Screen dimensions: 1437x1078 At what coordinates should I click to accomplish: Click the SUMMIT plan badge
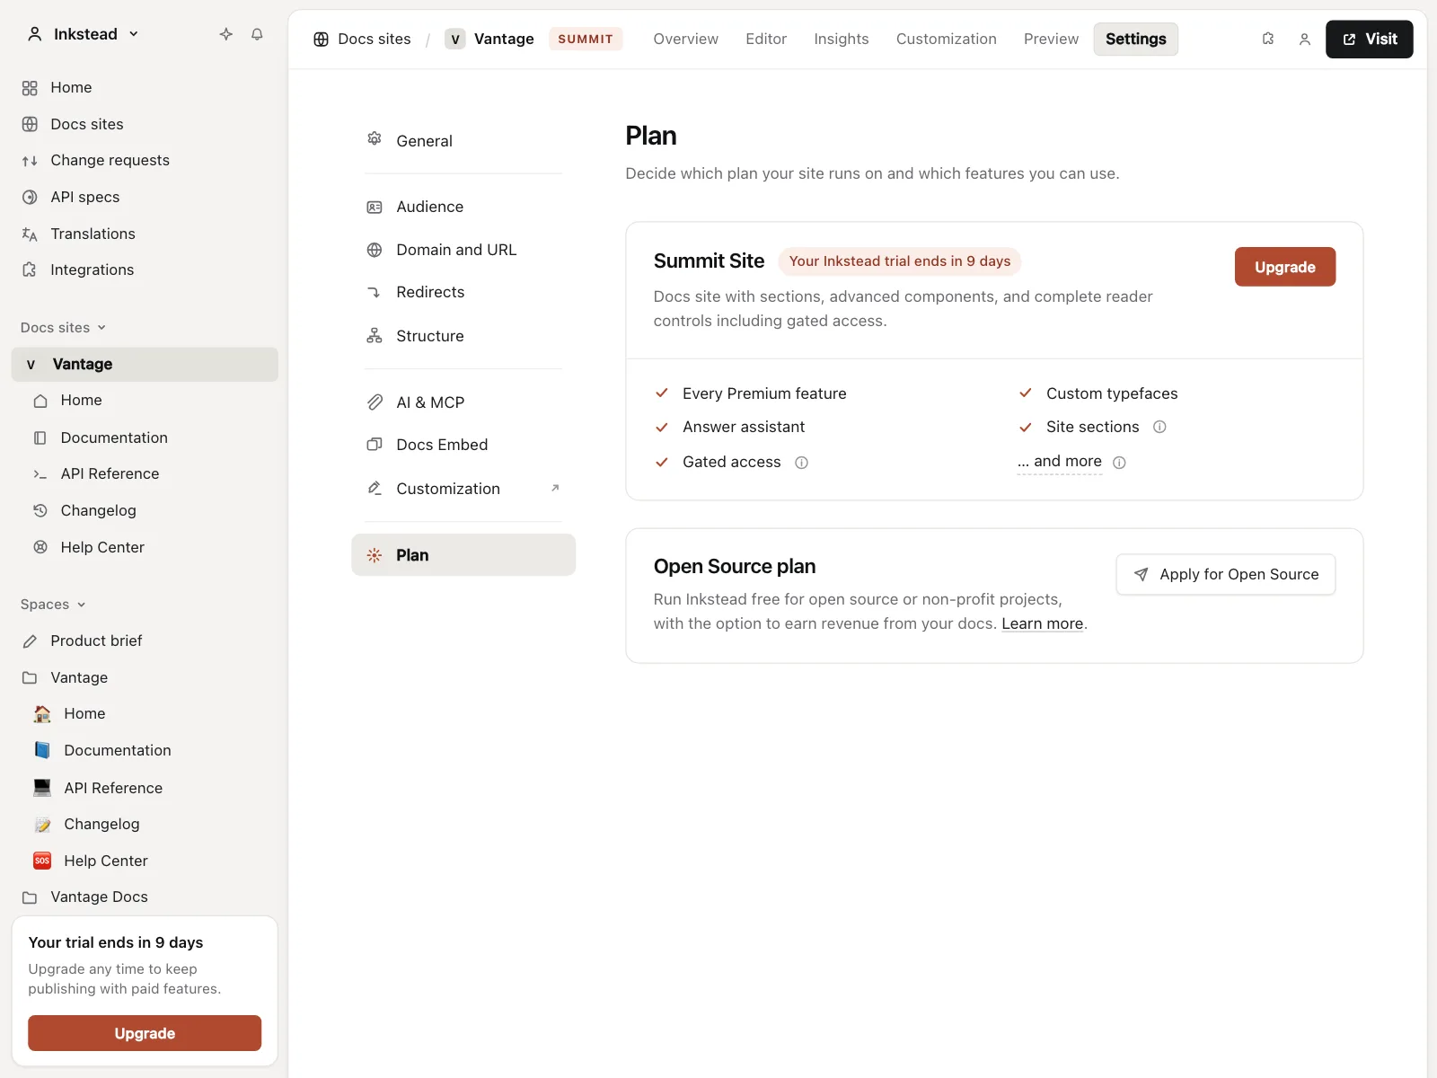click(586, 40)
